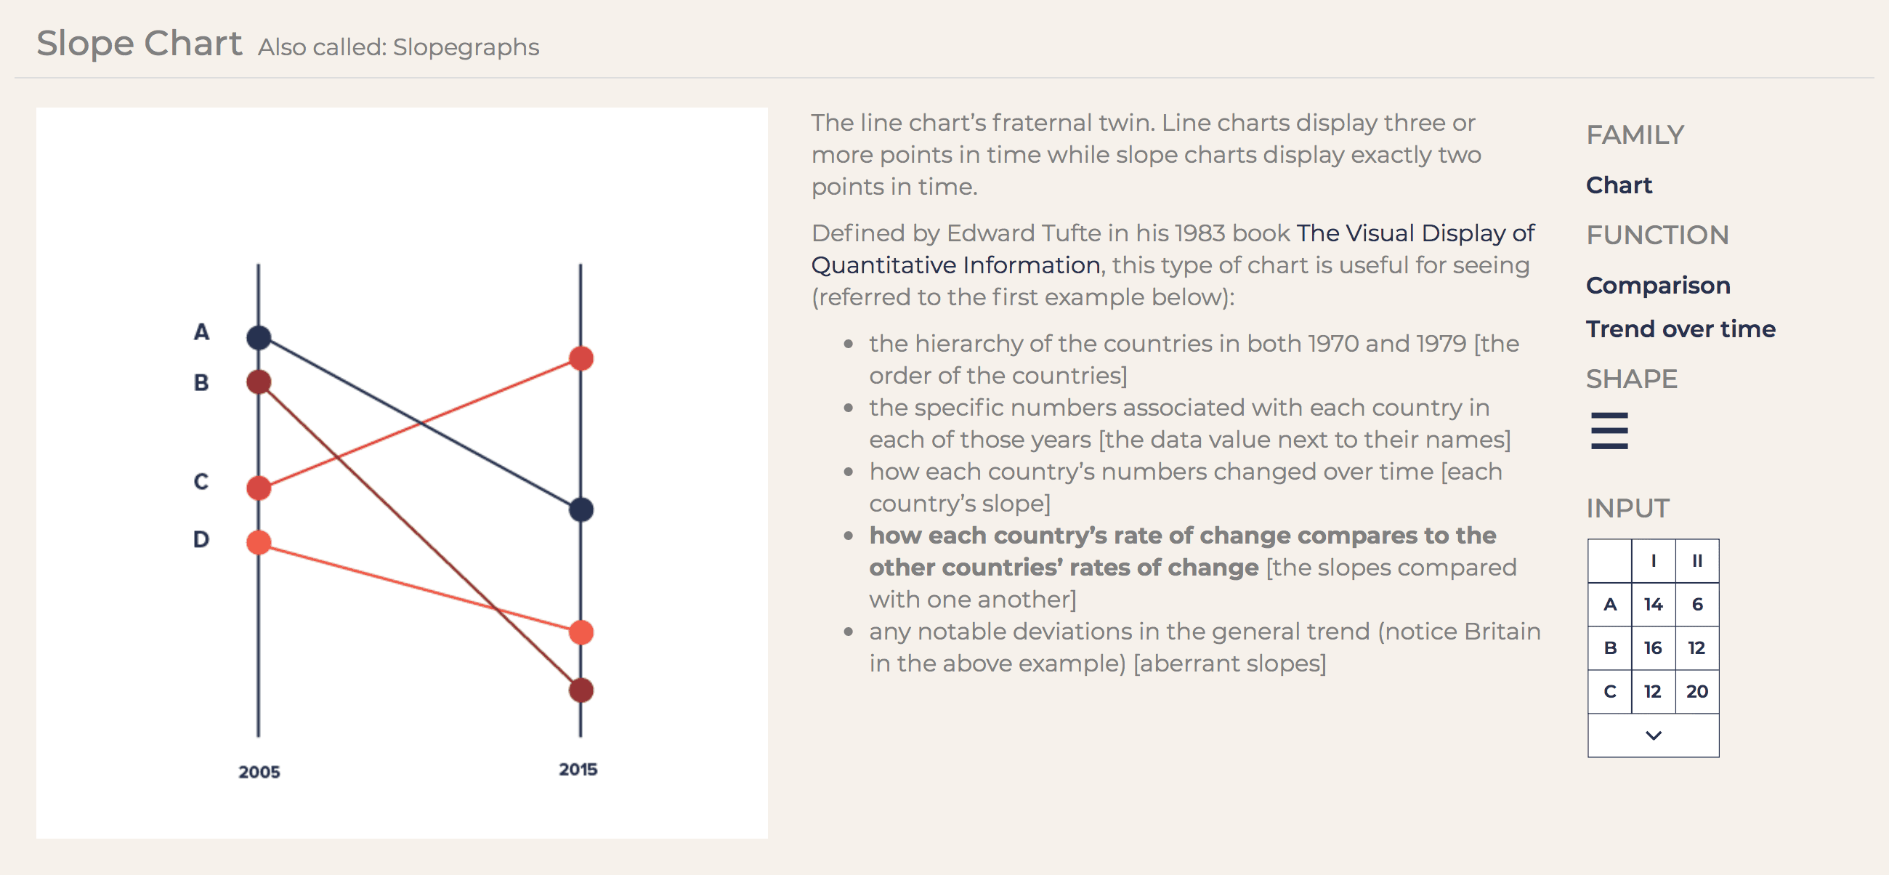The image size is (1889, 875).
Task: Expand the input table with the down chevron
Action: click(1653, 735)
